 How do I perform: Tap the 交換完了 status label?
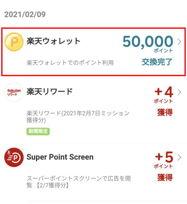coord(157,62)
